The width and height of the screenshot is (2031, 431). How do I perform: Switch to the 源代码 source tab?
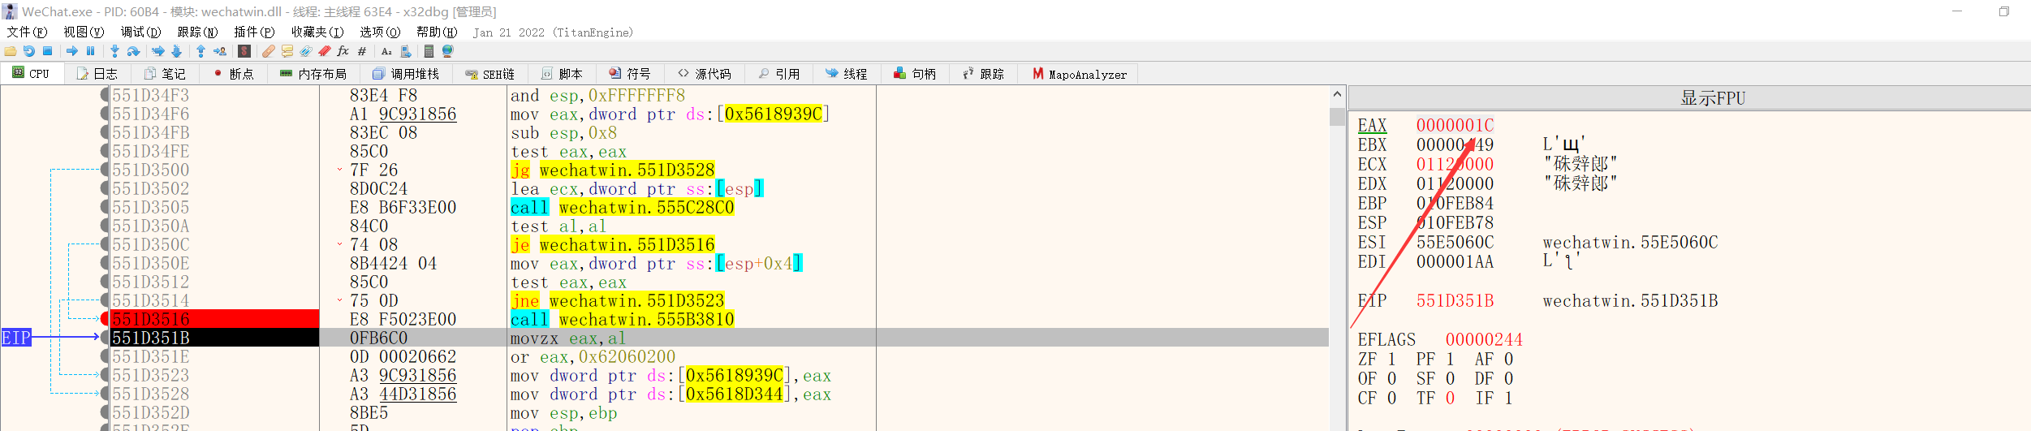pyautogui.click(x=705, y=74)
